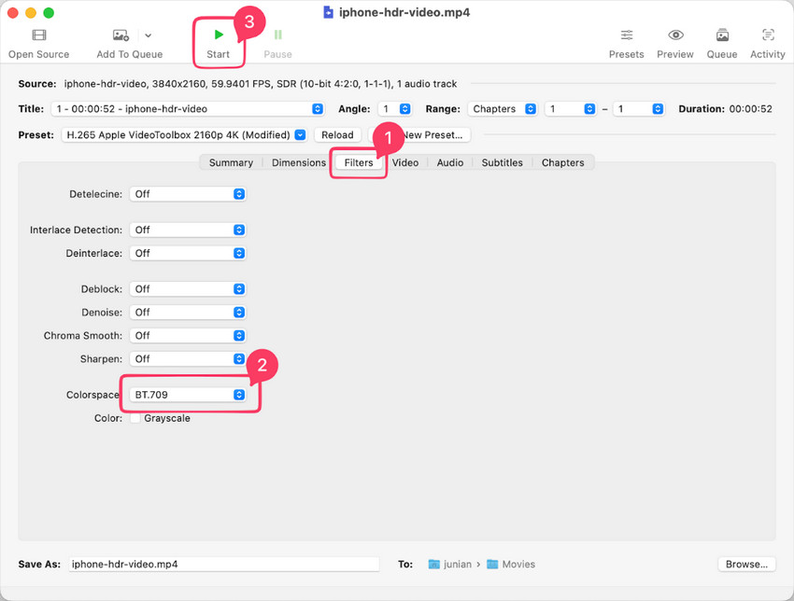Open the Preset selection dropdown
The image size is (794, 601).
point(184,135)
